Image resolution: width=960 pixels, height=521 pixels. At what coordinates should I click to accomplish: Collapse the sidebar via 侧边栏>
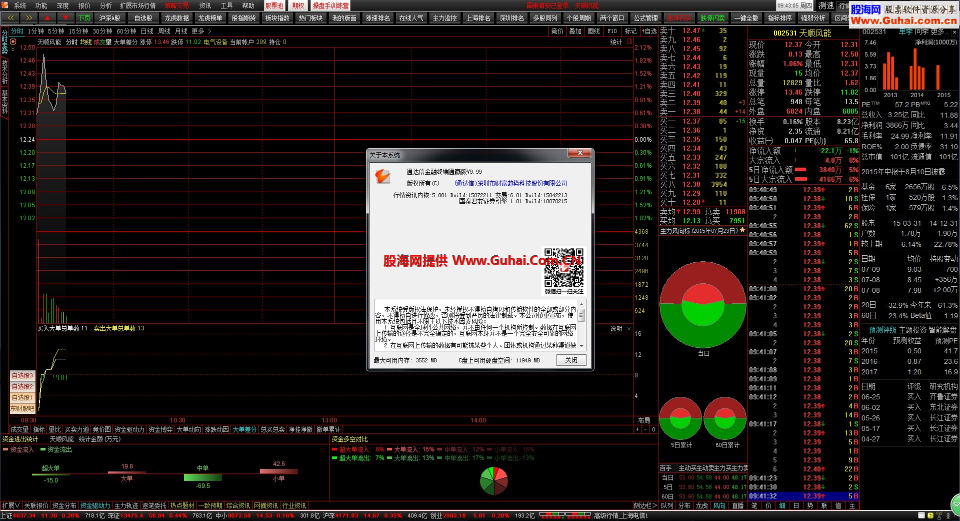(645, 505)
